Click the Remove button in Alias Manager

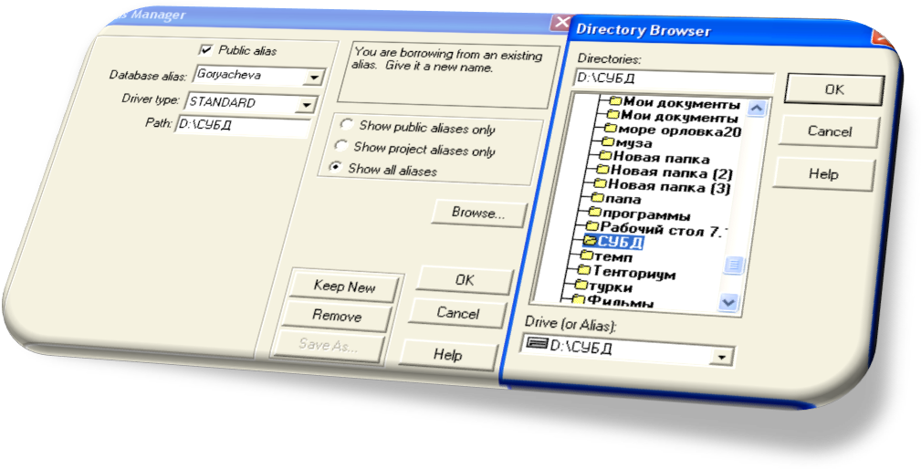click(337, 317)
